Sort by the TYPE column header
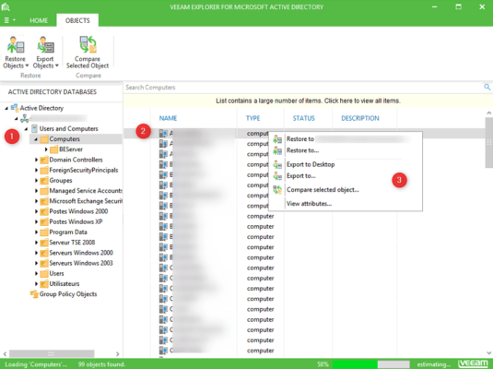493x369 pixels. pos(253,118)
